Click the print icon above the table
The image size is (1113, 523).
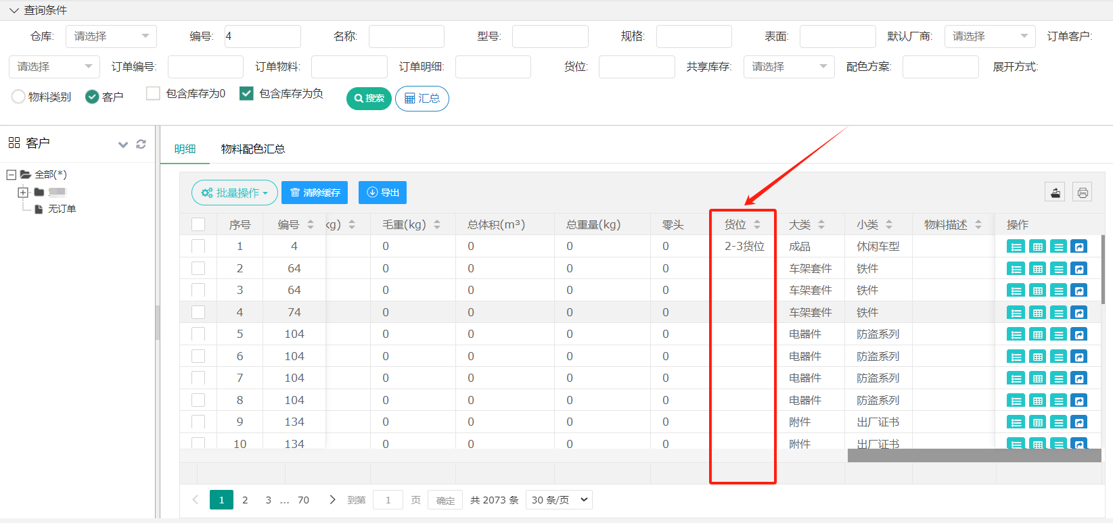(1083, 193)
